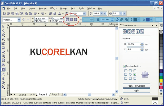The width and height of the screenshot is (164, 106).
Task: Expand the Redo history dropdown arrow
Action: click(x=46, y=14)
